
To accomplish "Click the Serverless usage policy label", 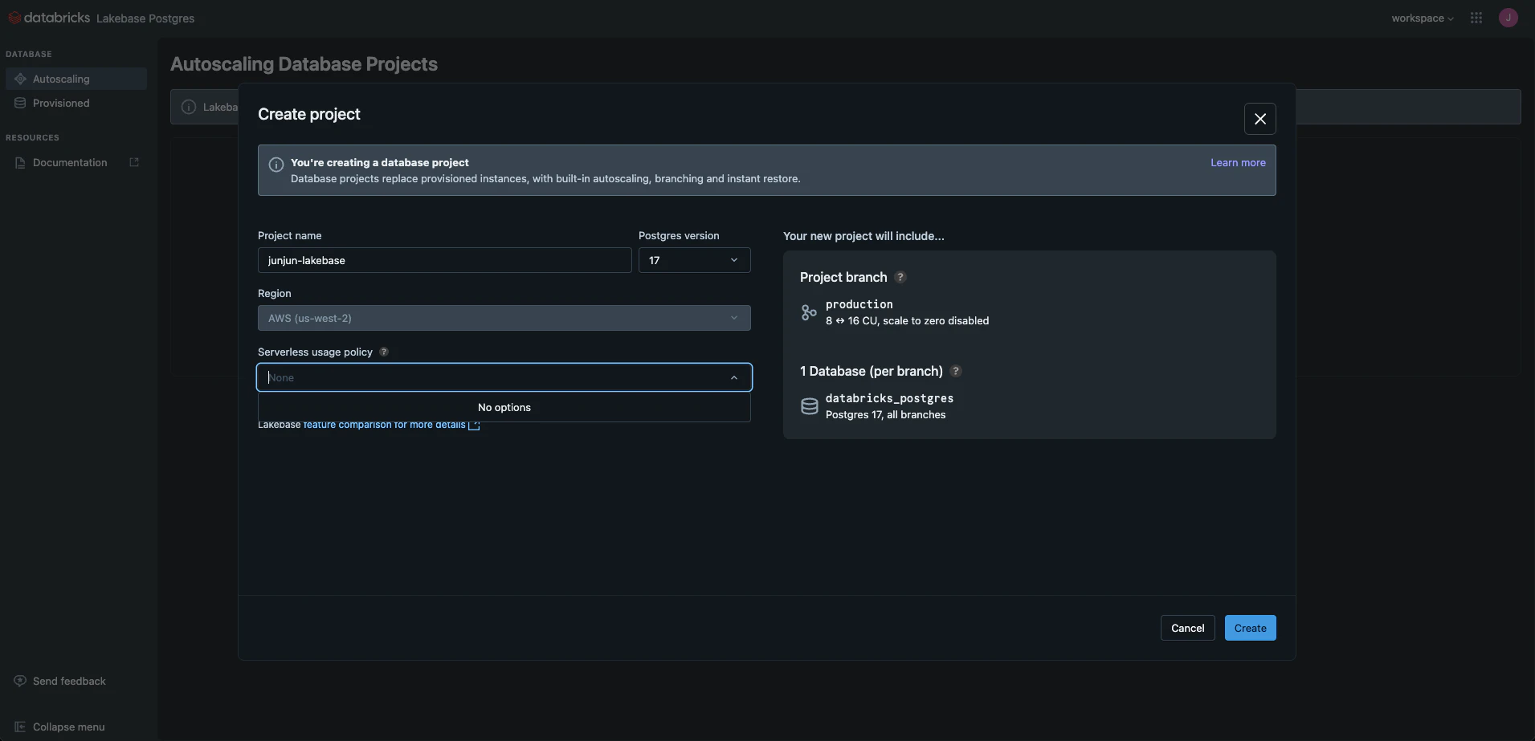I will coord(315,352).
